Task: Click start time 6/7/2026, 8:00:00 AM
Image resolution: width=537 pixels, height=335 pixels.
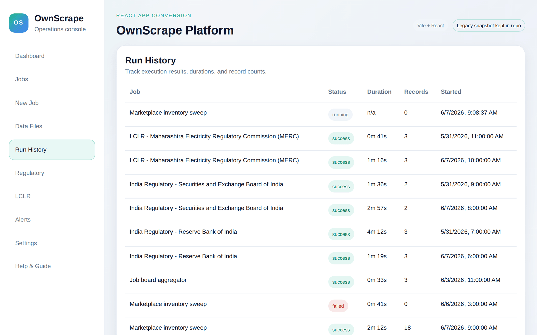Action: [469, 208]
